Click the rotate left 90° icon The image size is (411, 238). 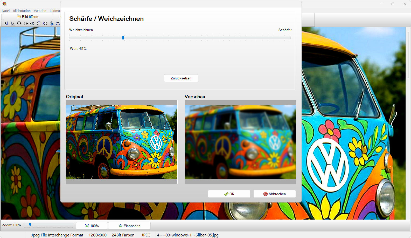6,23
